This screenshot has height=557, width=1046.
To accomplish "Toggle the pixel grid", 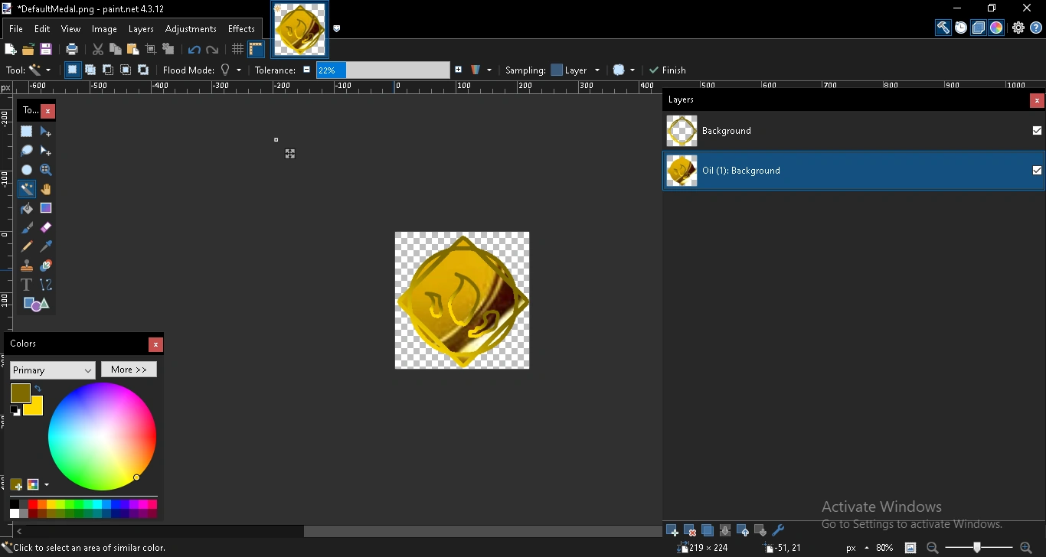I will [x=237, y=50].
